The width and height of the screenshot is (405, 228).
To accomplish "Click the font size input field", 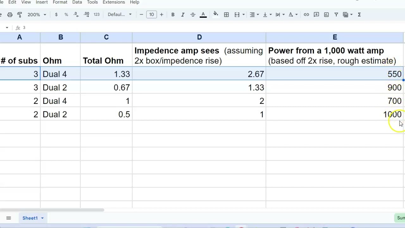I will click(152, 15).
